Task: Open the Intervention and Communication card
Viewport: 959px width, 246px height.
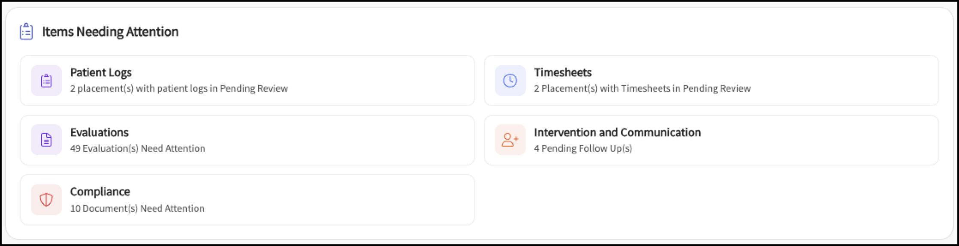Action: [x=711, y=140]
